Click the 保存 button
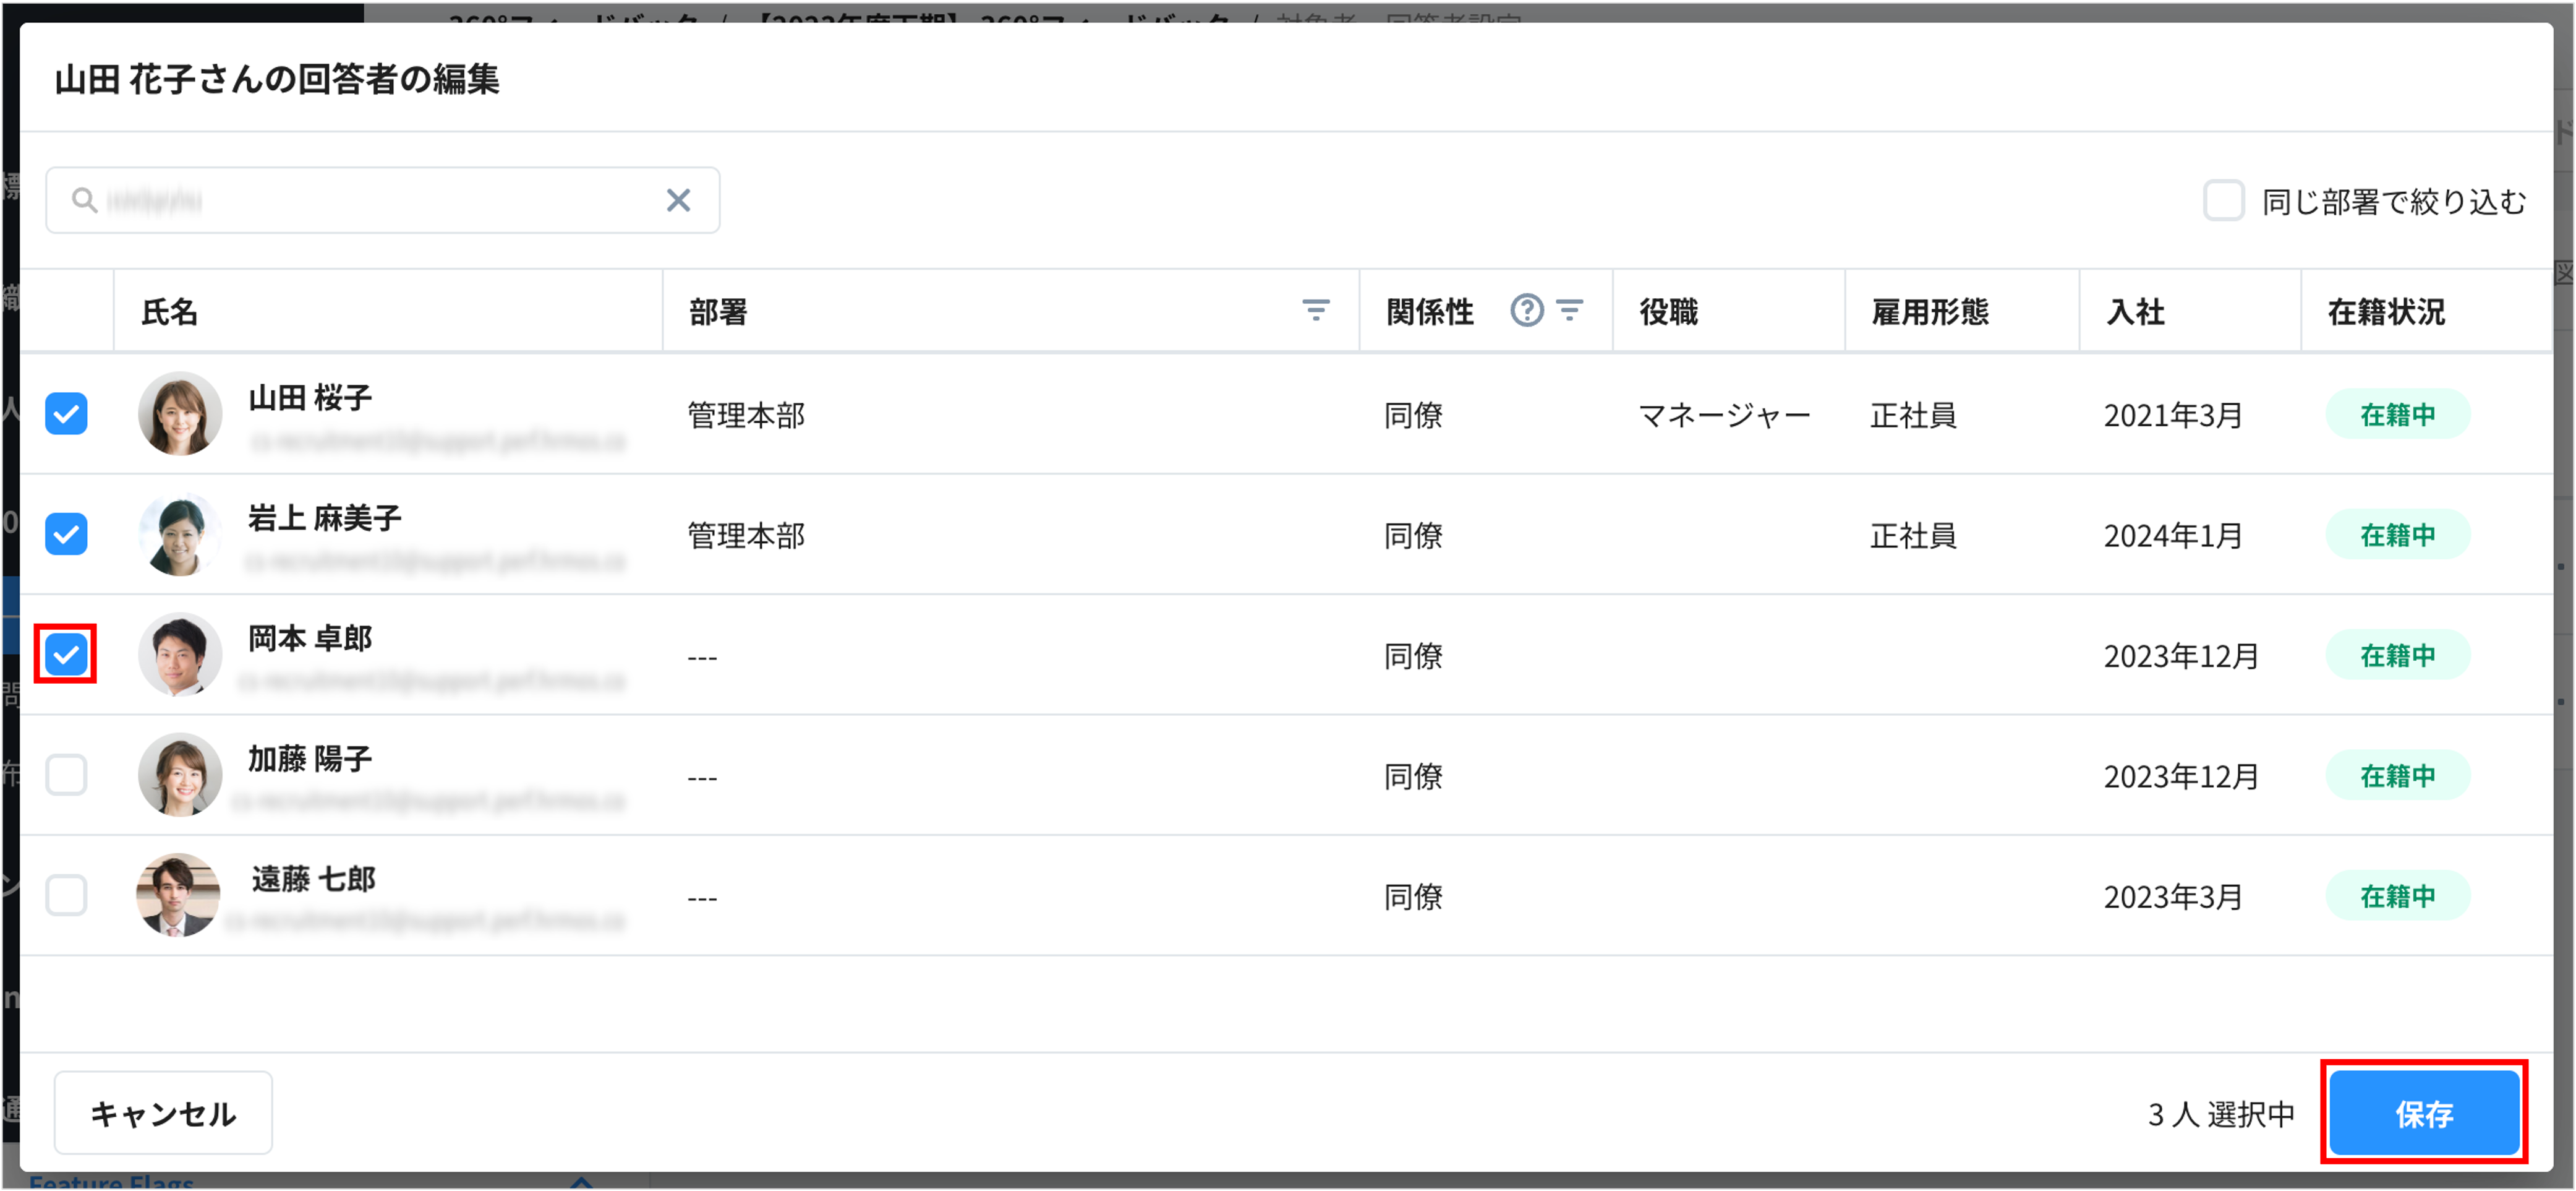 [2423, 1113]
